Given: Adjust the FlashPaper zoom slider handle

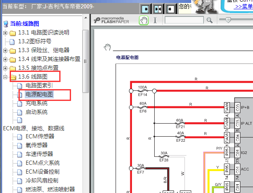Looking at the screenshot, I should 228,20.
